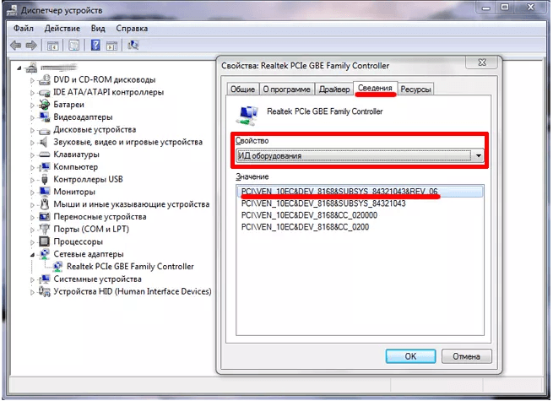Image resolution: width=553 pixels, height=401 pixels.
Task: Open the Вид menu
Action: tap(98, 28)
